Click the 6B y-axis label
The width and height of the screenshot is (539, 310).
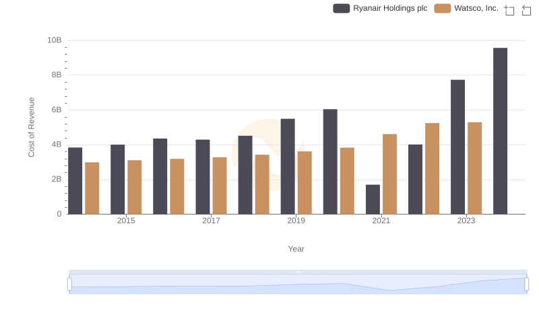click(x=57, y=110)
